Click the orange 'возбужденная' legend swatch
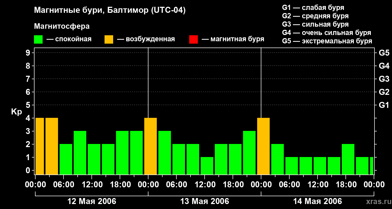The image size is (392, 209). click(109, 39)
